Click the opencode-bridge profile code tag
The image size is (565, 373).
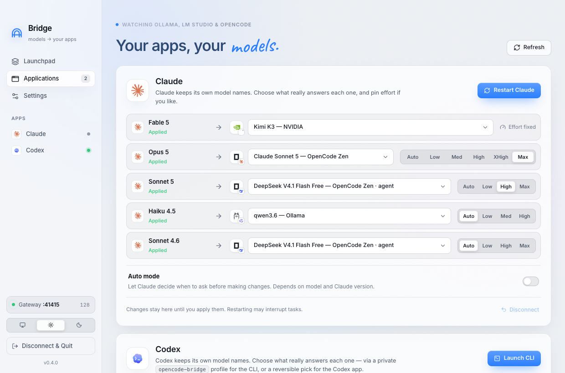coord(182,369)
